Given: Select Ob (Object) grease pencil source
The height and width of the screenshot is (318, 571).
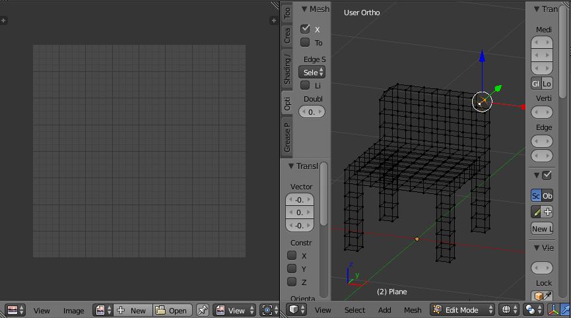Looking at the screenshot, I should [548, 196].
